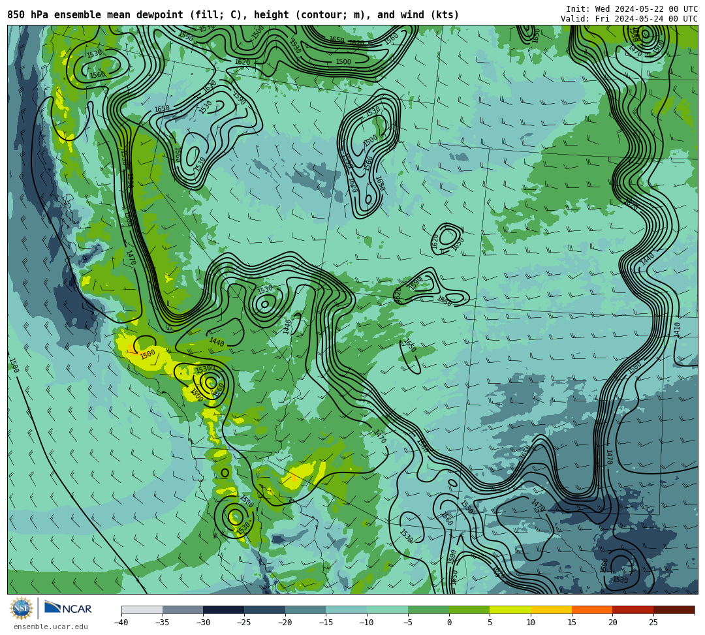Click the 20 to 25 red swatch
705x635 pixels.
[x=633, y=610]
